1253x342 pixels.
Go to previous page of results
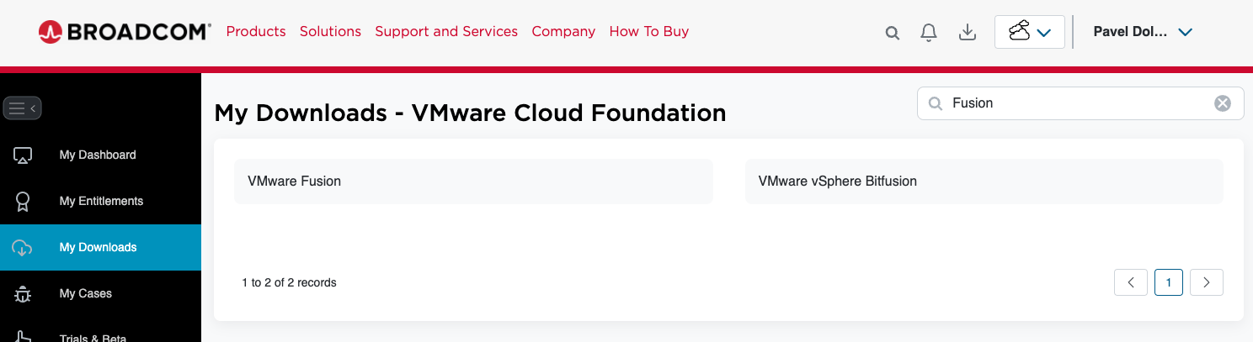pos(1131,282)
